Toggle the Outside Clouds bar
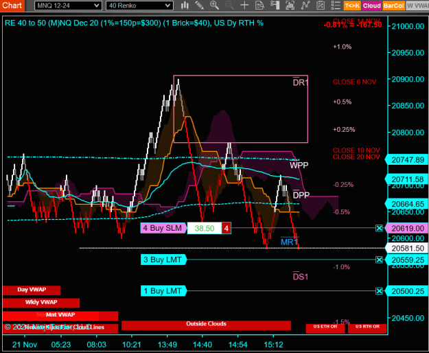 tap(206, 325)
